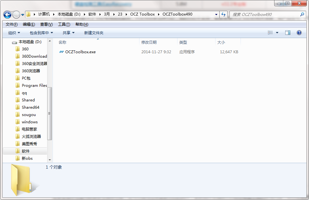Screen dimensions: 309x200
Task: Click the folder icon for 360Download
Action: (17, 56)
